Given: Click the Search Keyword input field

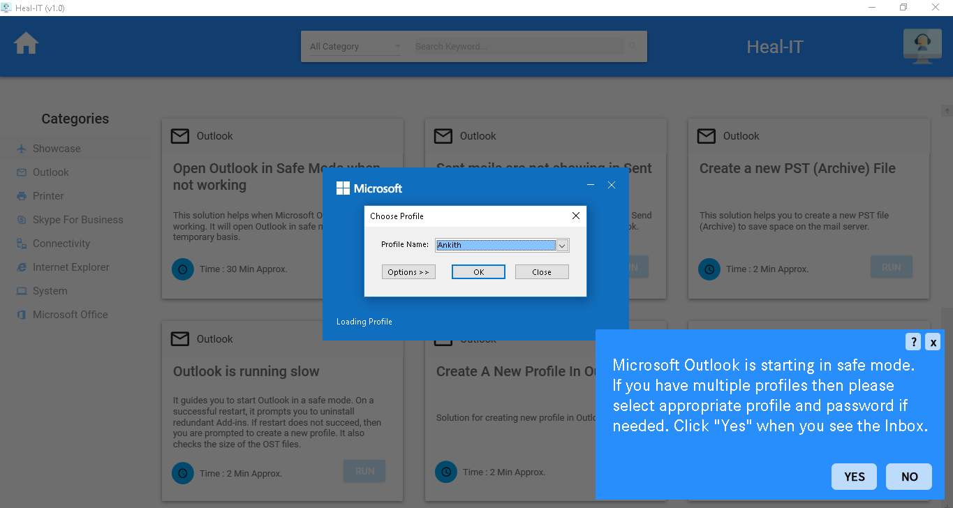Looking at the screenshot, I should [x=517, y=45].
